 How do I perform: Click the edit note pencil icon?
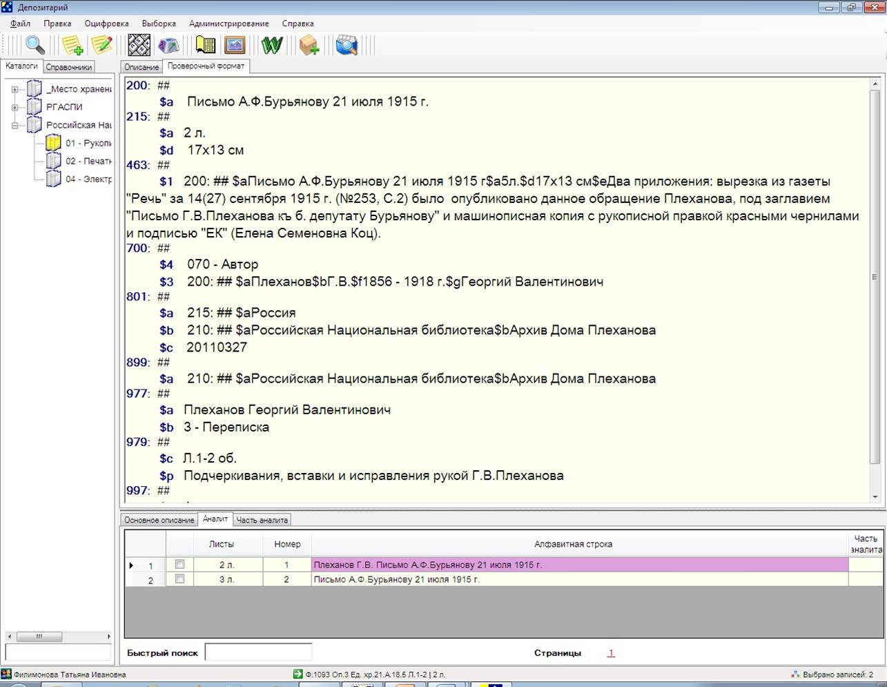point(102,46)
